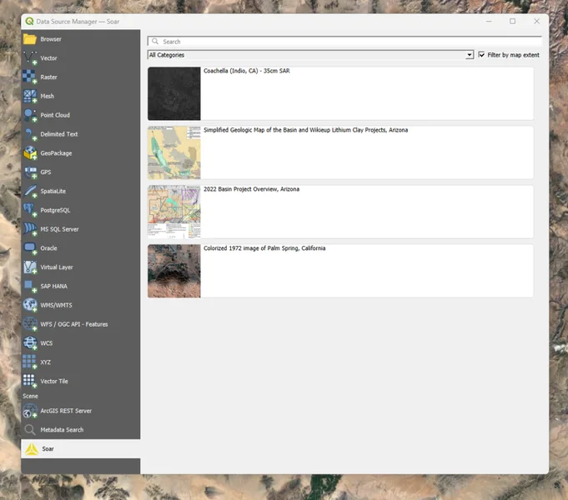Select Colorized 1972 Palm Spring thumbnail
The width and height of the screenshot is (568, 500).
pyautogui.click(x=174, y=271)
